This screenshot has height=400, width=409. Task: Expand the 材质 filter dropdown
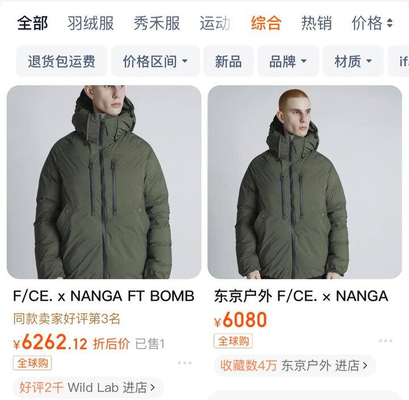coord(353,61)
